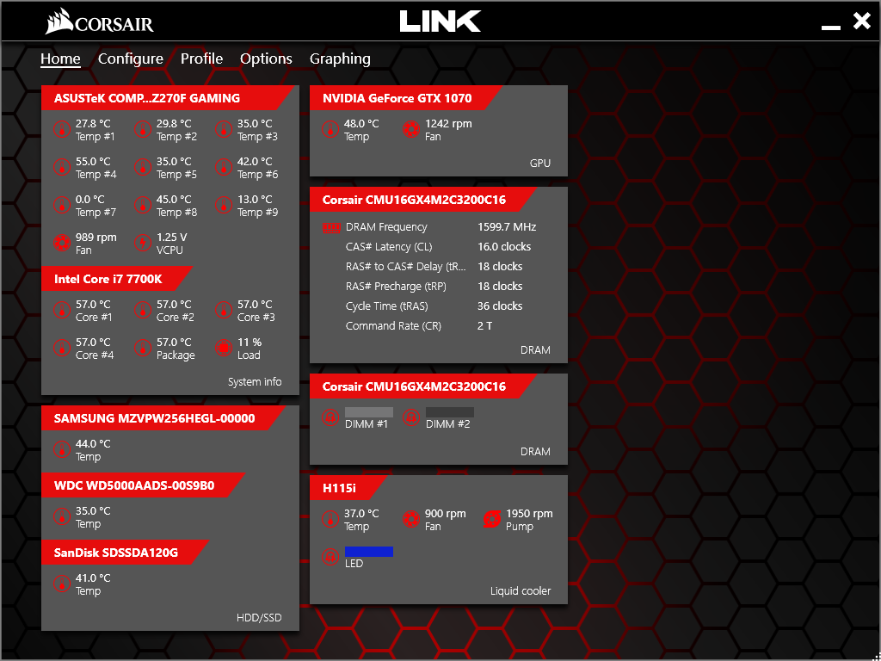Click the VCPU voltage lightning icon
Image resolution: width=881 pixels, height=661 pixels.
point(142,244)
